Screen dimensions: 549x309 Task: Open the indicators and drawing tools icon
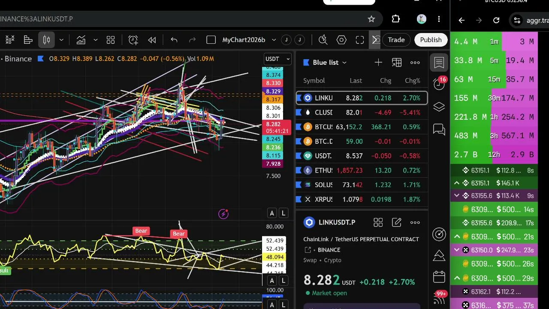click(x=9, y=40)
